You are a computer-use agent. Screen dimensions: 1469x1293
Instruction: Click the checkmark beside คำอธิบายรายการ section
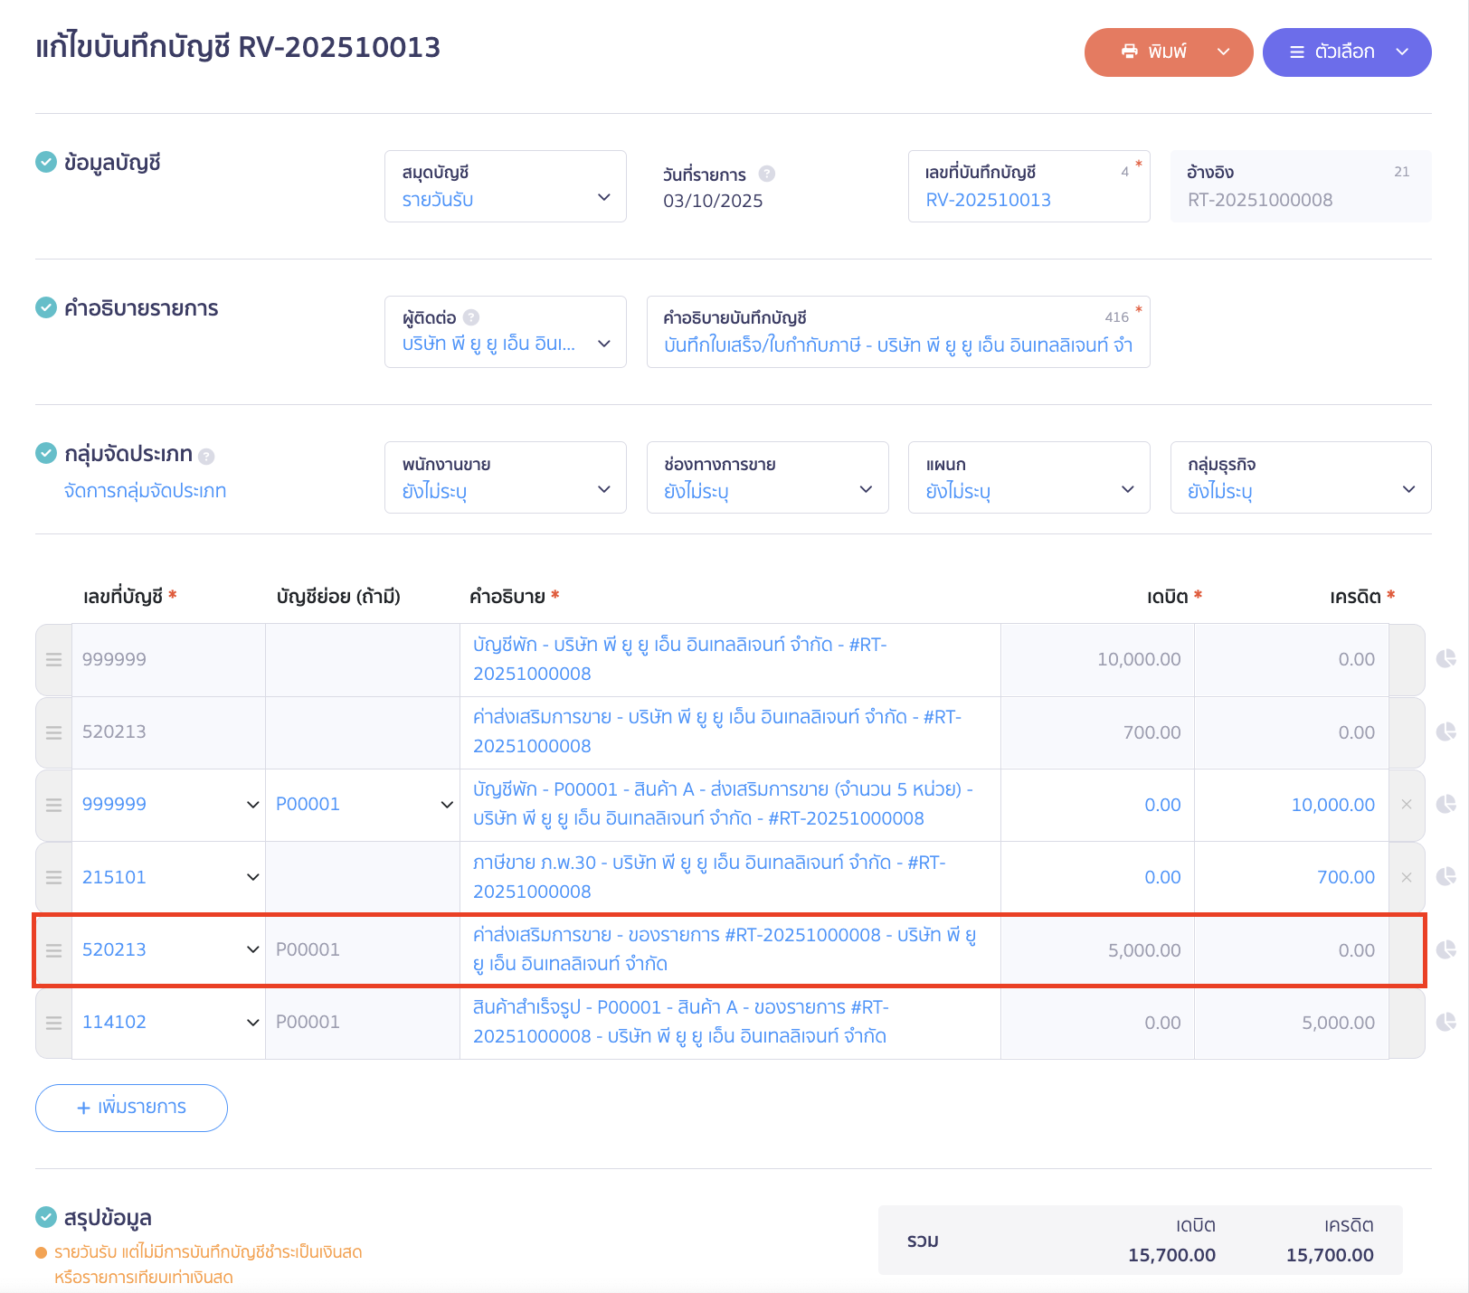(46, 307)
